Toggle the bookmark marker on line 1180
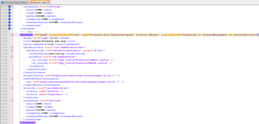 point(9,13)
